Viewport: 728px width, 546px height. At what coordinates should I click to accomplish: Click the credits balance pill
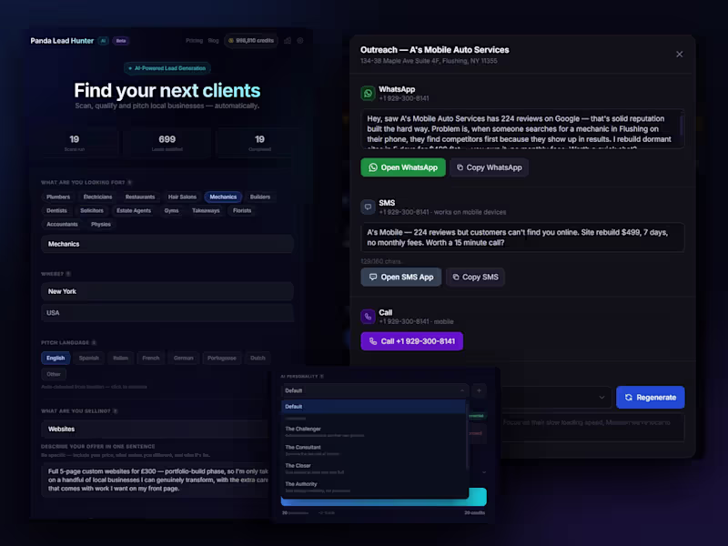[x=251, y=41]
